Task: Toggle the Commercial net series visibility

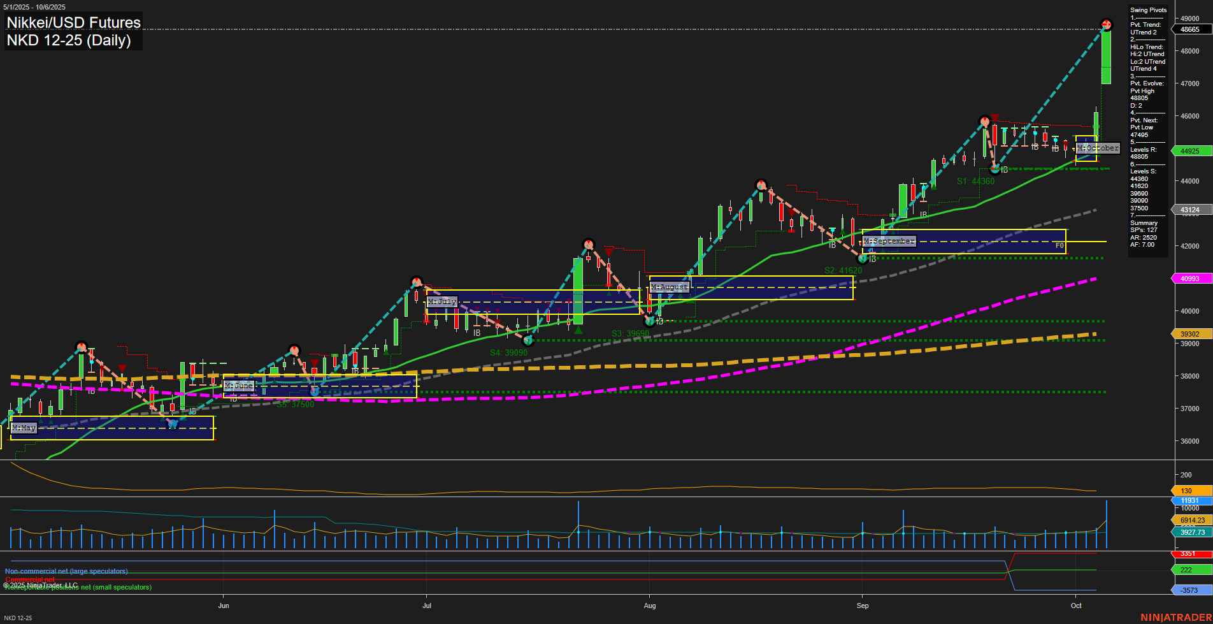Action: 30,579
